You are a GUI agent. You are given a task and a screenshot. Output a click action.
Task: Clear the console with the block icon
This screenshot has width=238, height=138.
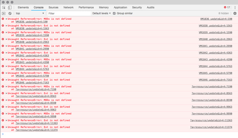pyautogui.click(x=10, y=13)
